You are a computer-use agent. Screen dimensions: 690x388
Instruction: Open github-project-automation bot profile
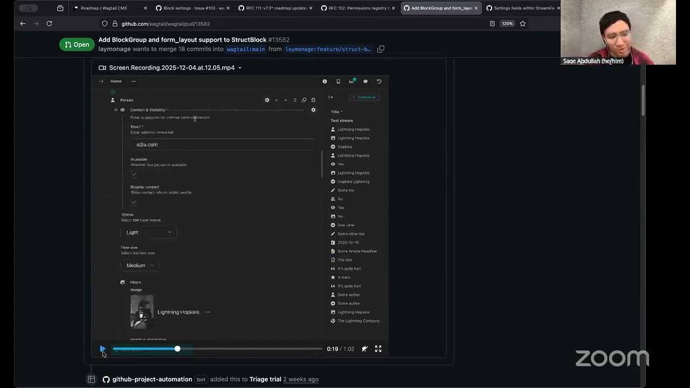click(152, 379)
